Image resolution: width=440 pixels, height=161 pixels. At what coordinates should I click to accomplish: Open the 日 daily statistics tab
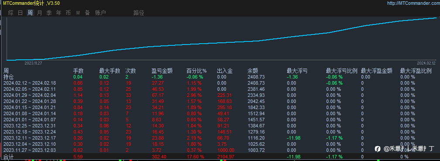click(20, 13)
